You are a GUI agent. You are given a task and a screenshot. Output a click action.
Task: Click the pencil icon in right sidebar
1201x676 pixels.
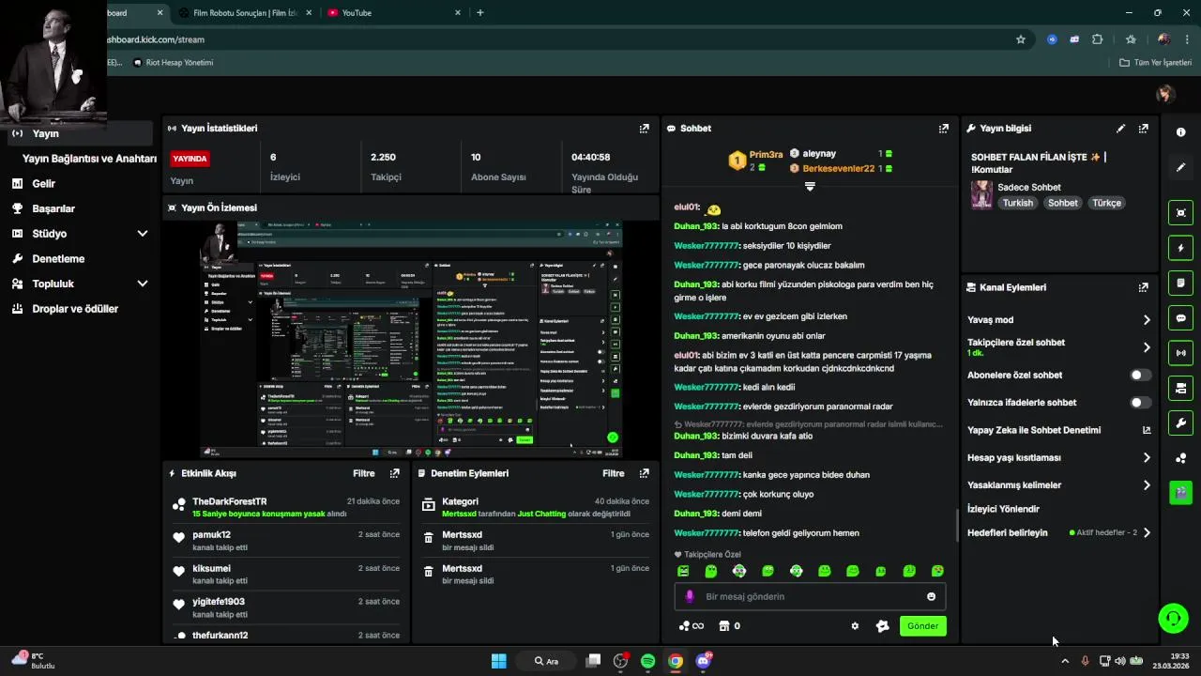pos(1181,167)
